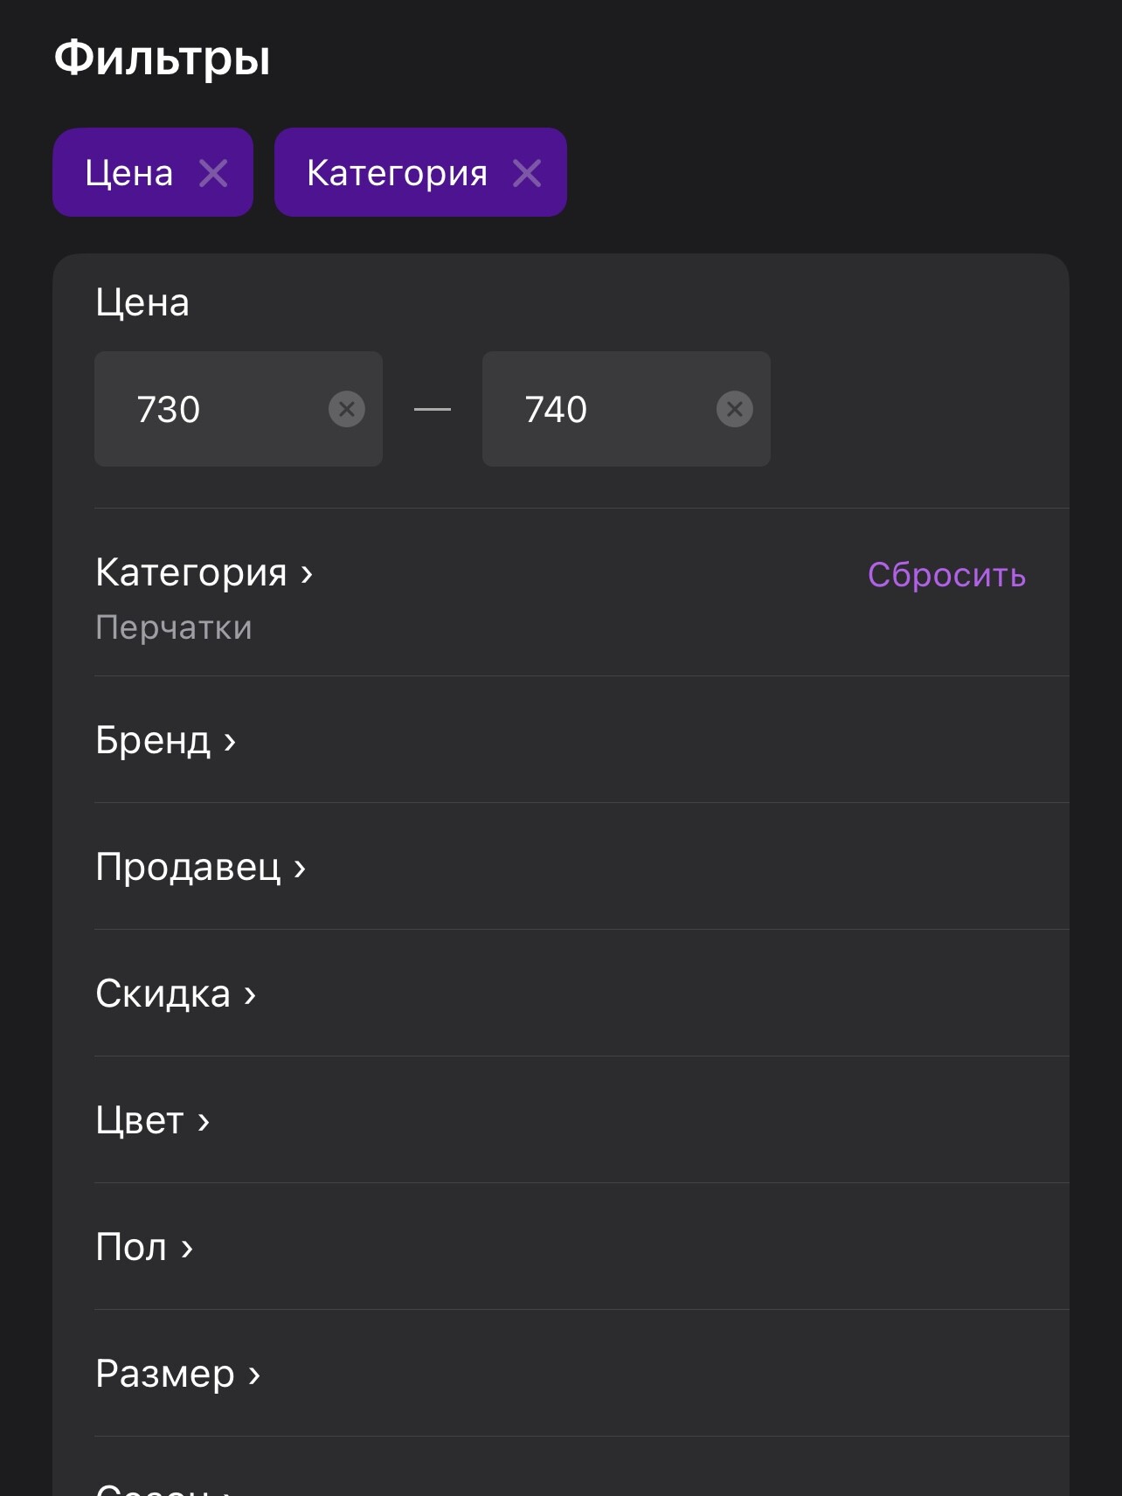
Task: Select the minimum price field showing 730
Action: pos(239,409)
